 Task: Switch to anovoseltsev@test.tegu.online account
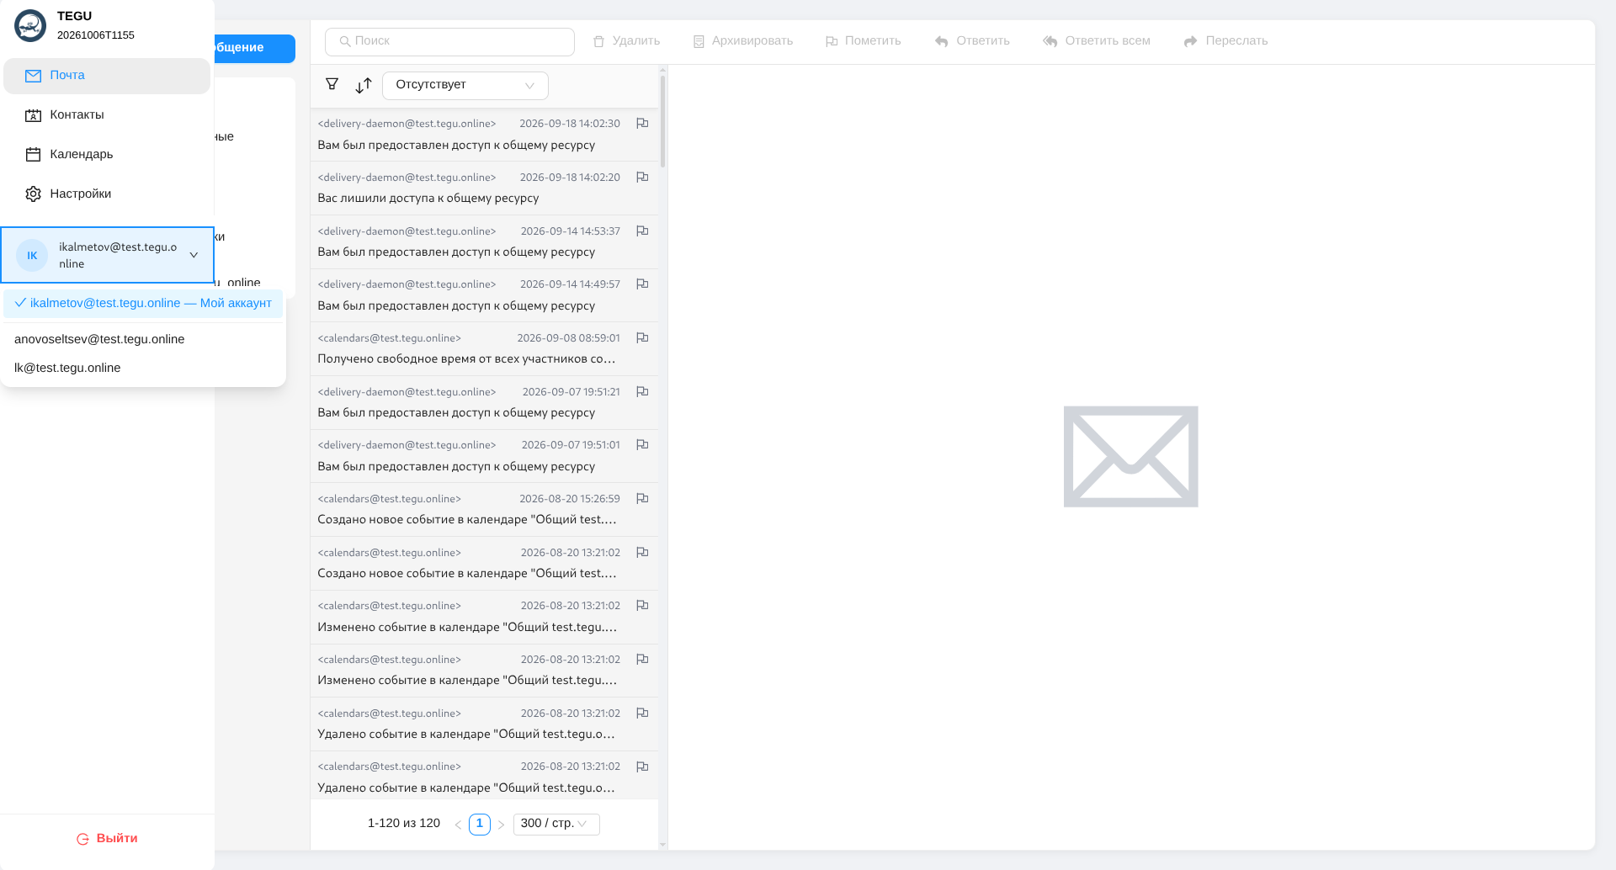point(99,339)
